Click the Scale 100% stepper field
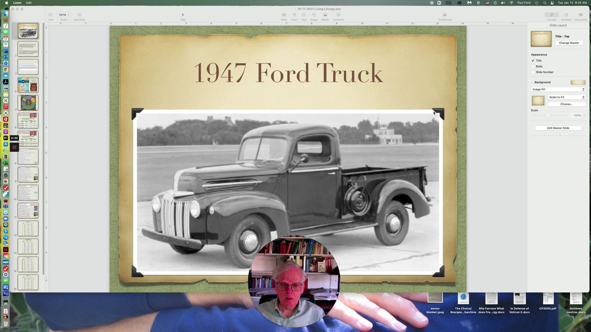This screenshot has width=591, height=332. 578,115
